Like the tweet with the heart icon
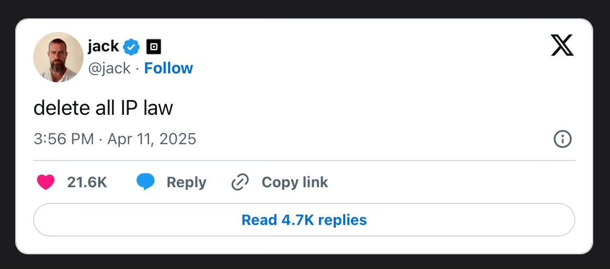Viewport: 610px width, 269px height. click(46, 182)
